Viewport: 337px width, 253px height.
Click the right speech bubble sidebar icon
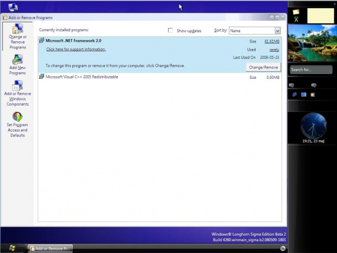[x=314, y=85]
